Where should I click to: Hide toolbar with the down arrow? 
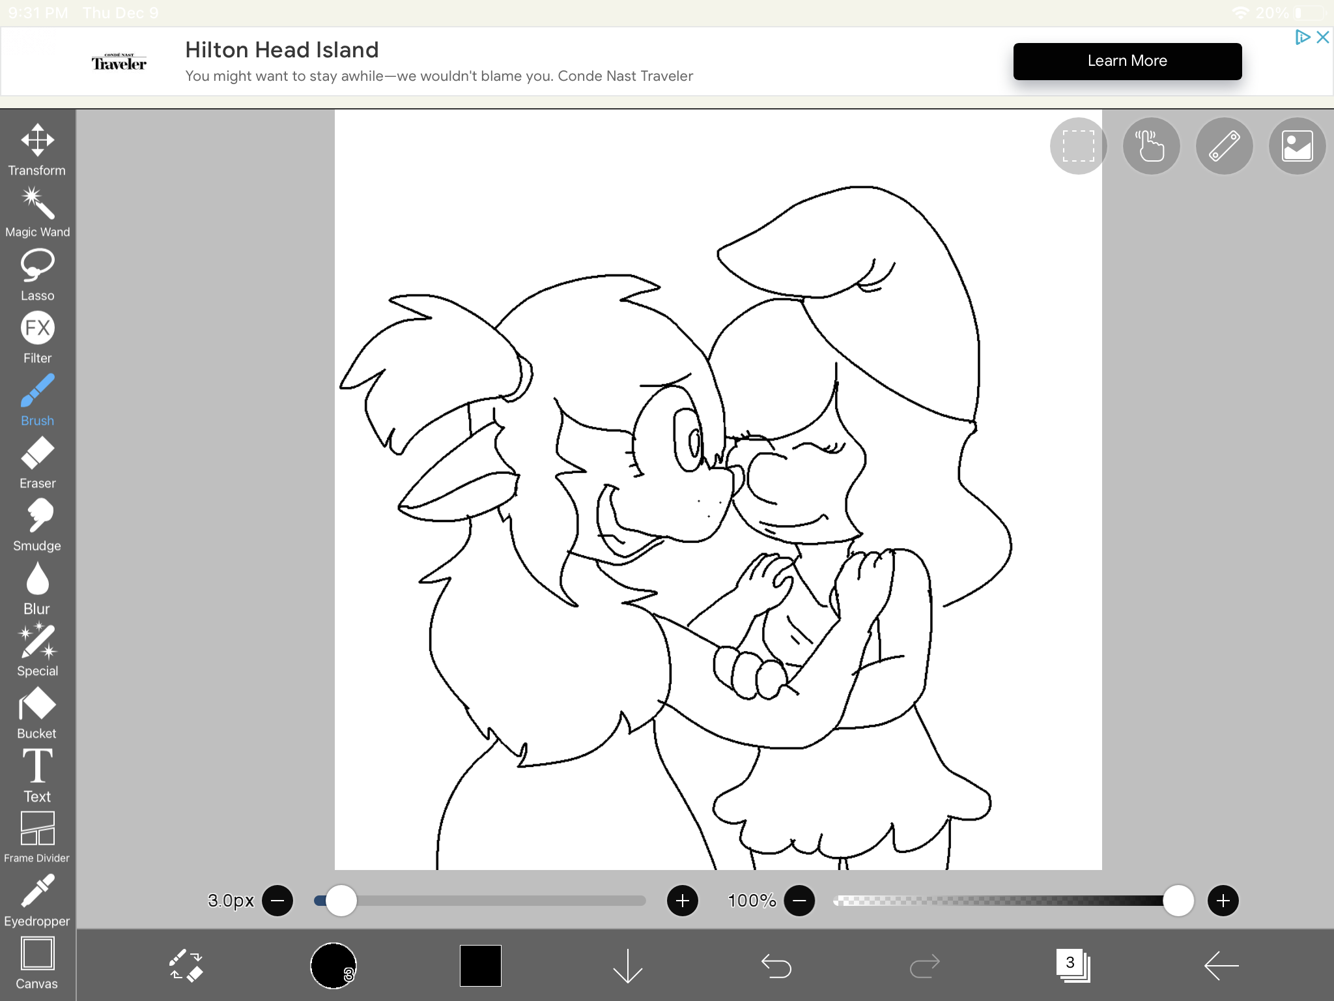click(x=627, y=965)
